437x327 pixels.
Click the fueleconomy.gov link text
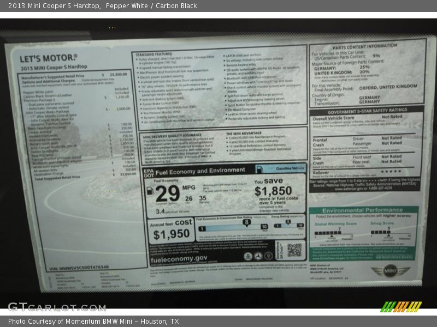click(179, 258)
